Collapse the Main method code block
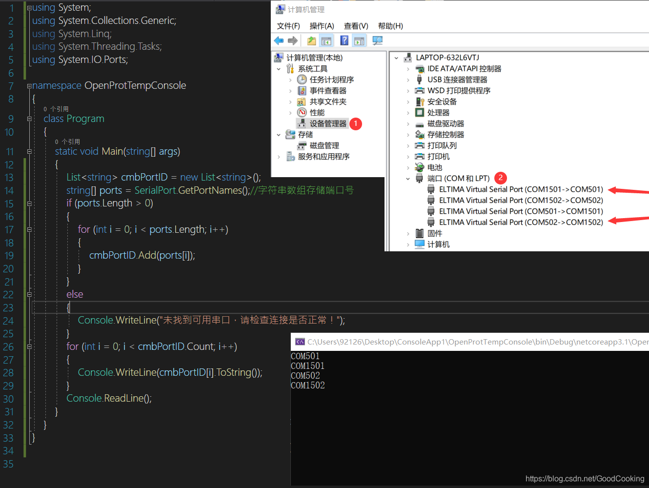Viewport: 649px width, 488px height. tap(29, 152)
